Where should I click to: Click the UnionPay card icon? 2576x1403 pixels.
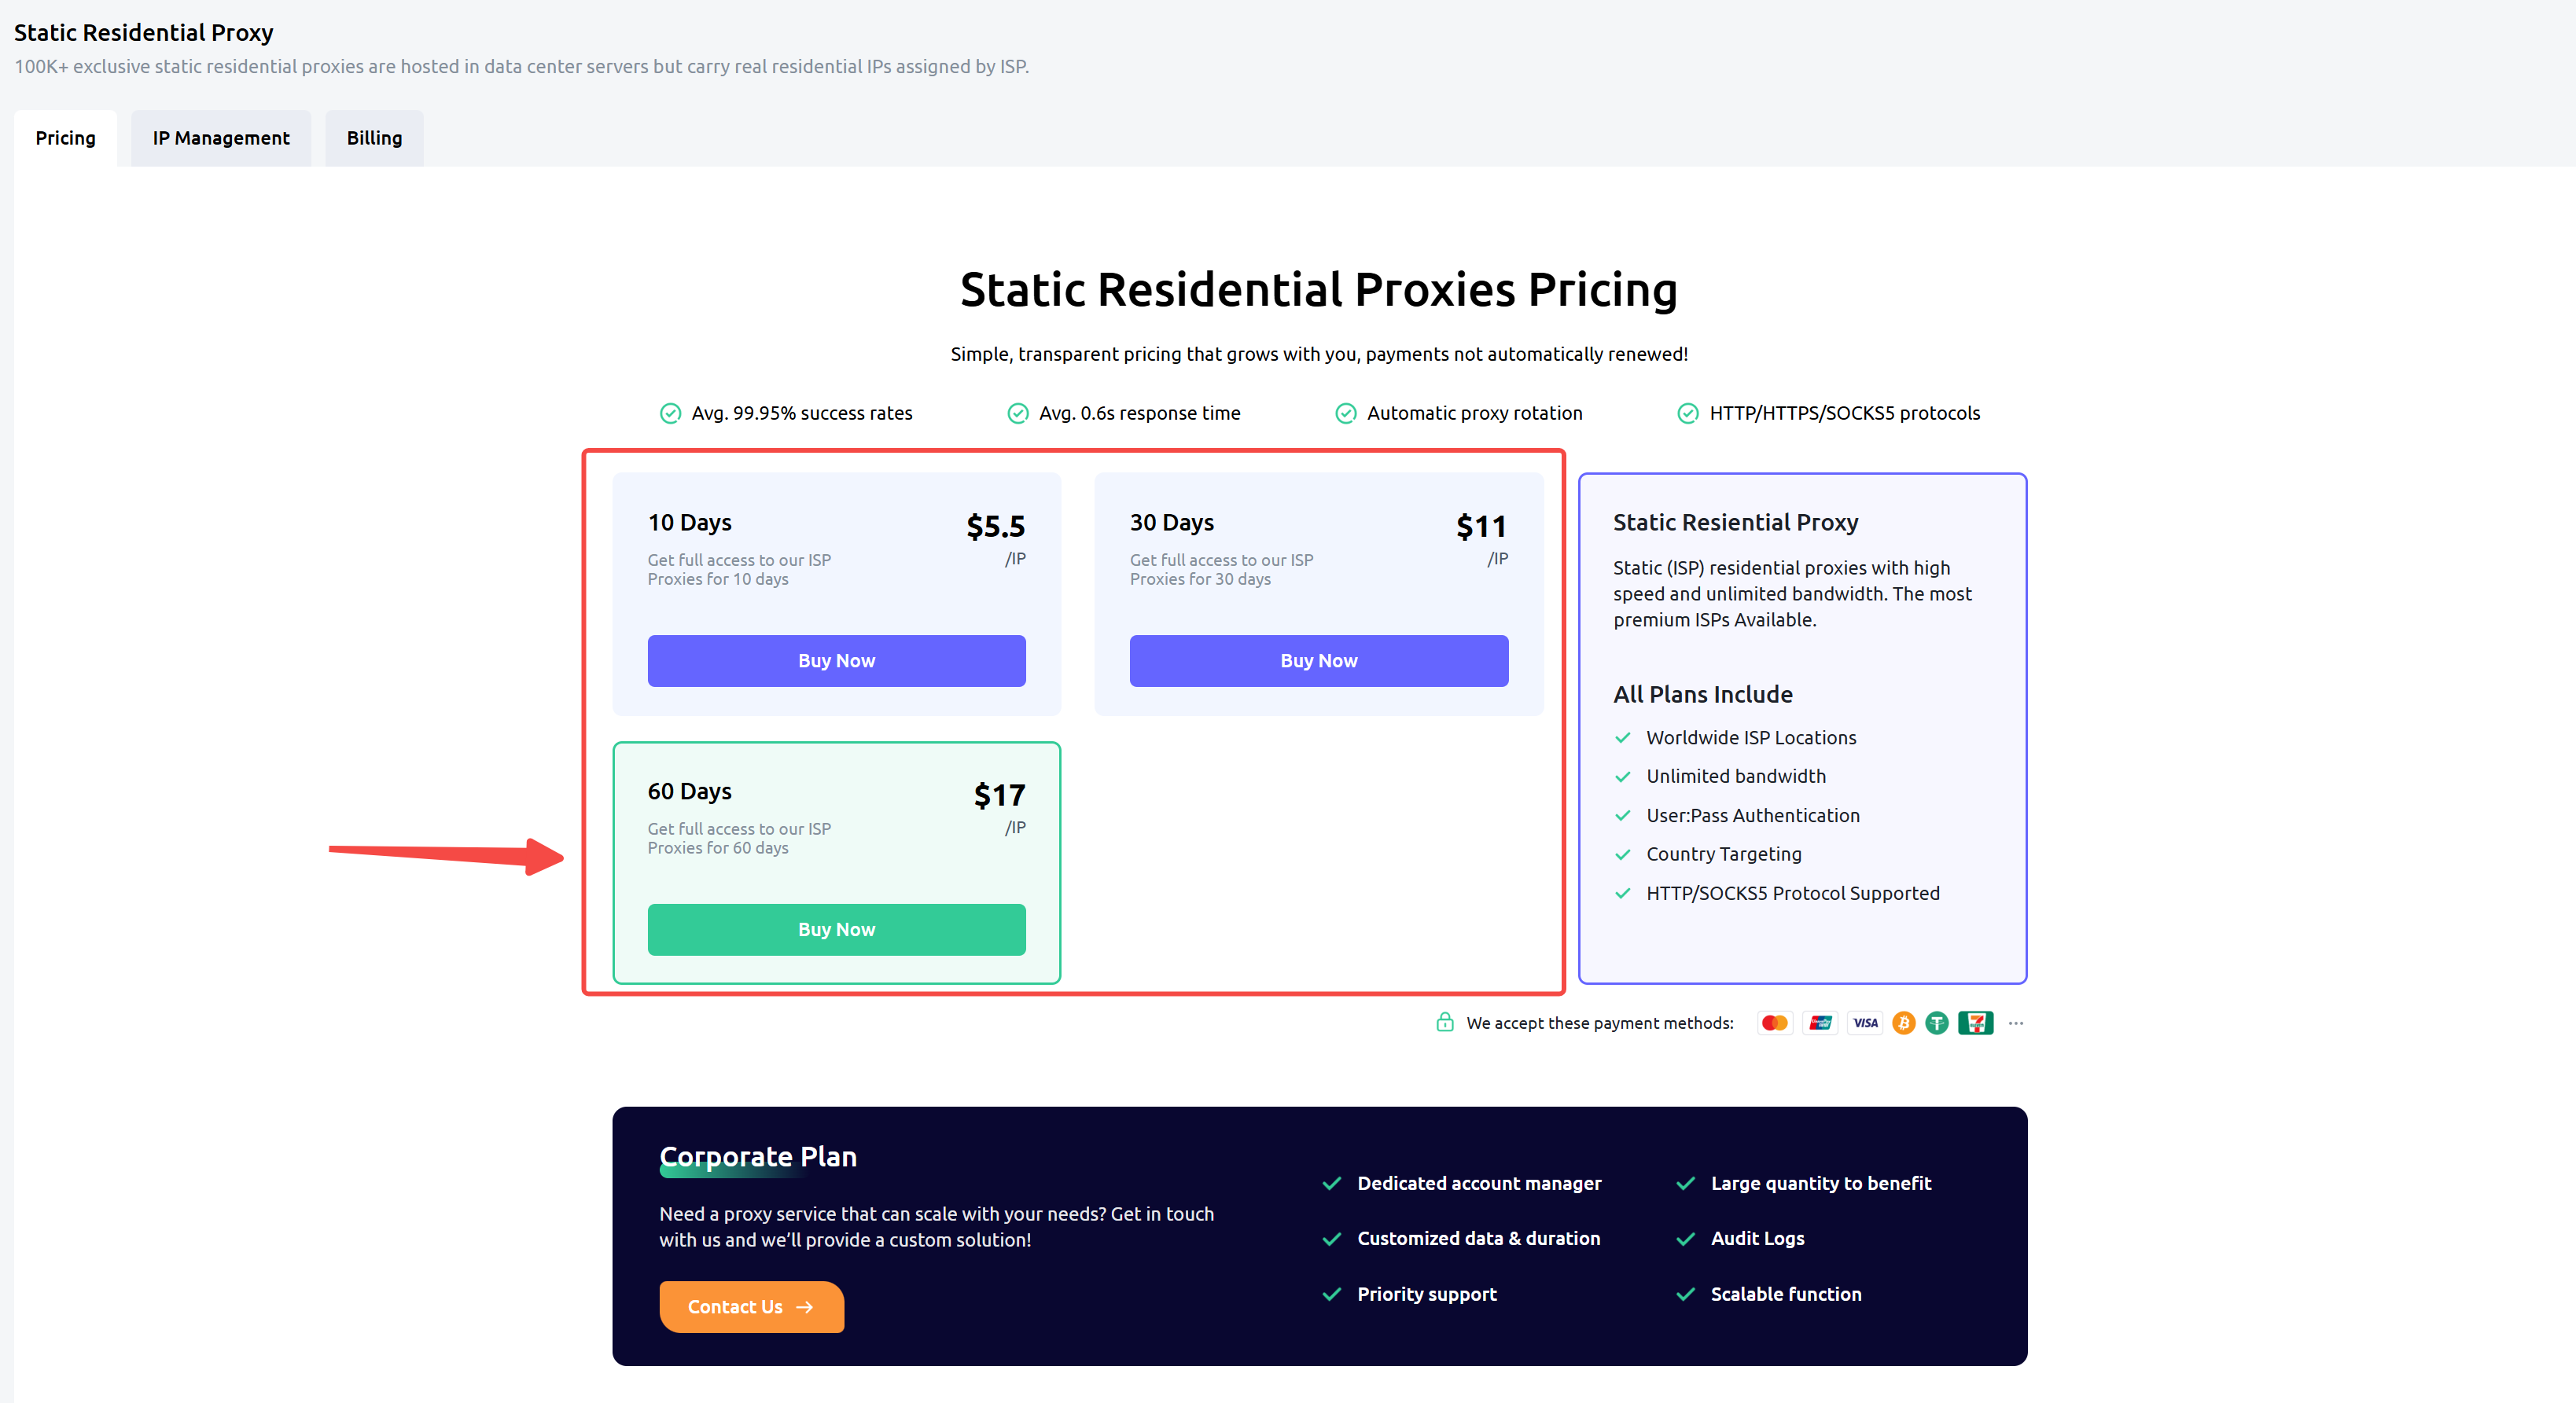(1820, 1023)
